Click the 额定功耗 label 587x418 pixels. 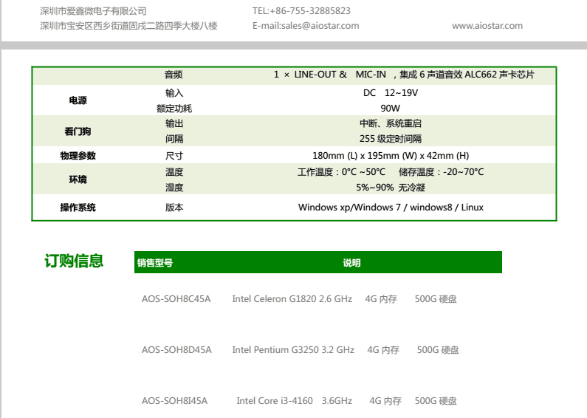(174, 109)
